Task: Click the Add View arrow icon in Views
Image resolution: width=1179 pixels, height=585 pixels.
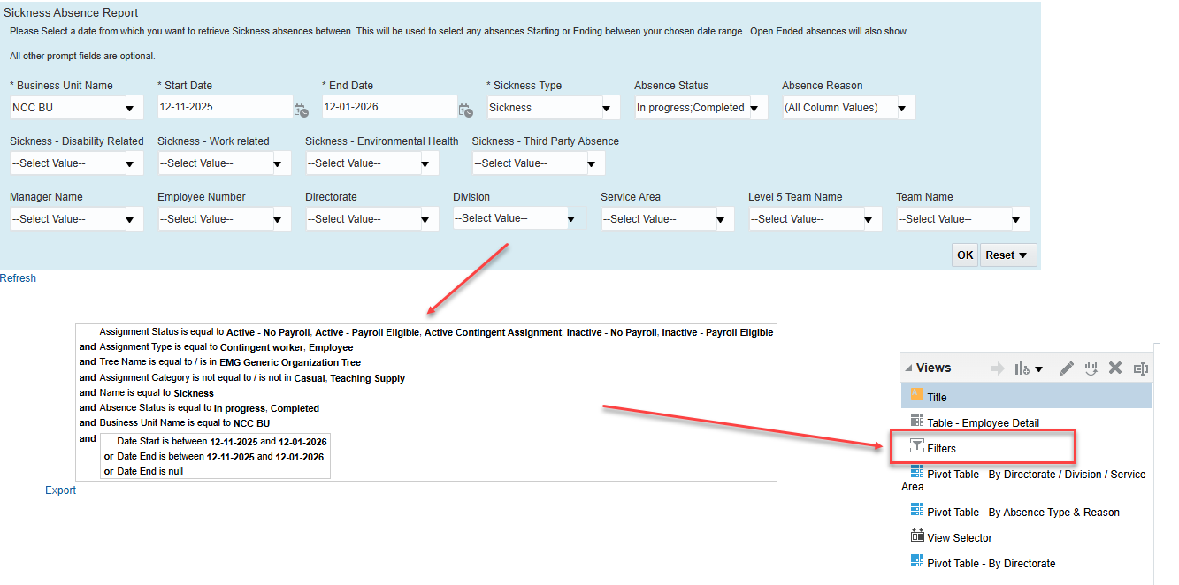Action: [997, 368]
